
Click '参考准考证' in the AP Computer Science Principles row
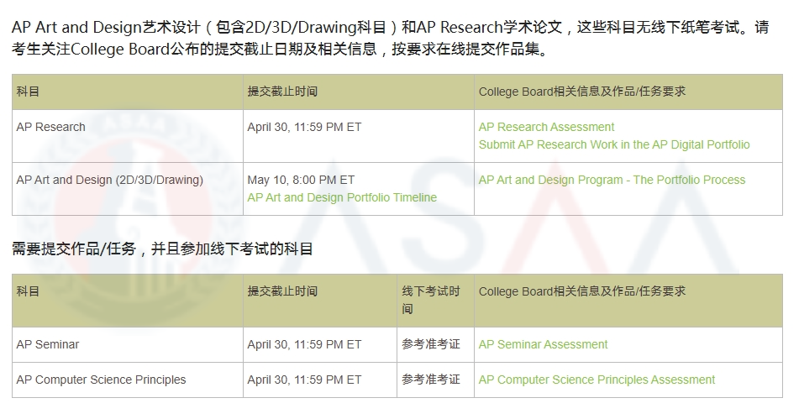(x=430, y=380)
